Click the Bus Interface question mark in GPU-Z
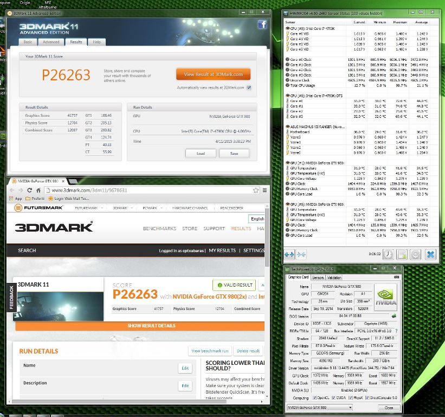445x417 pixels. pyautogui.click(x=396, y=331)
